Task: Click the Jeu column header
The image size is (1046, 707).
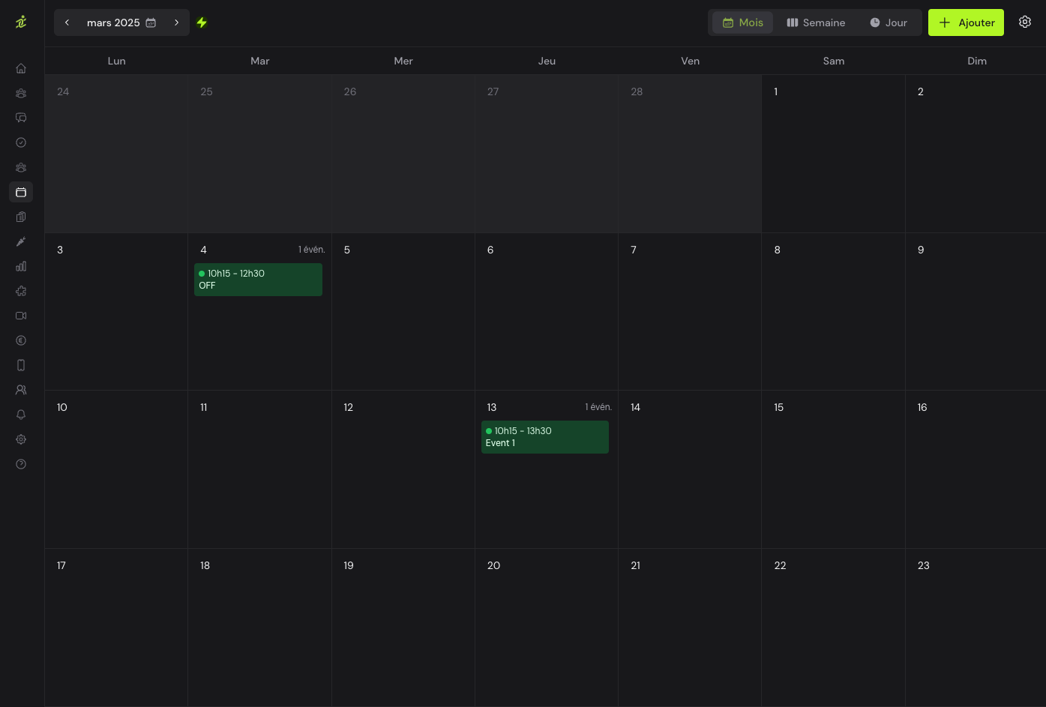Action: click(x=547, y=61)
